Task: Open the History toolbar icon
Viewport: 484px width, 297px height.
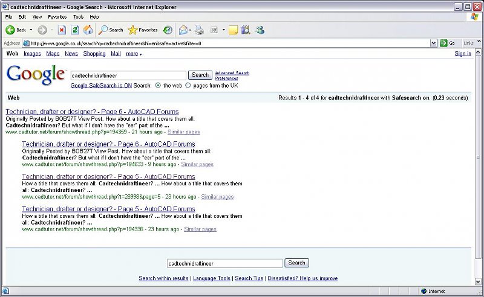Action: [x=168, y=30]
